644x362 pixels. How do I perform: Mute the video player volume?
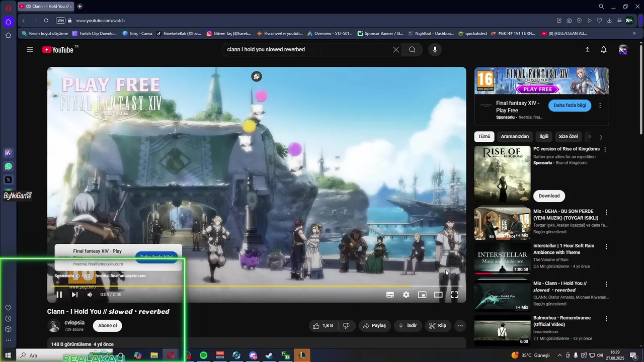pos(90,295)
